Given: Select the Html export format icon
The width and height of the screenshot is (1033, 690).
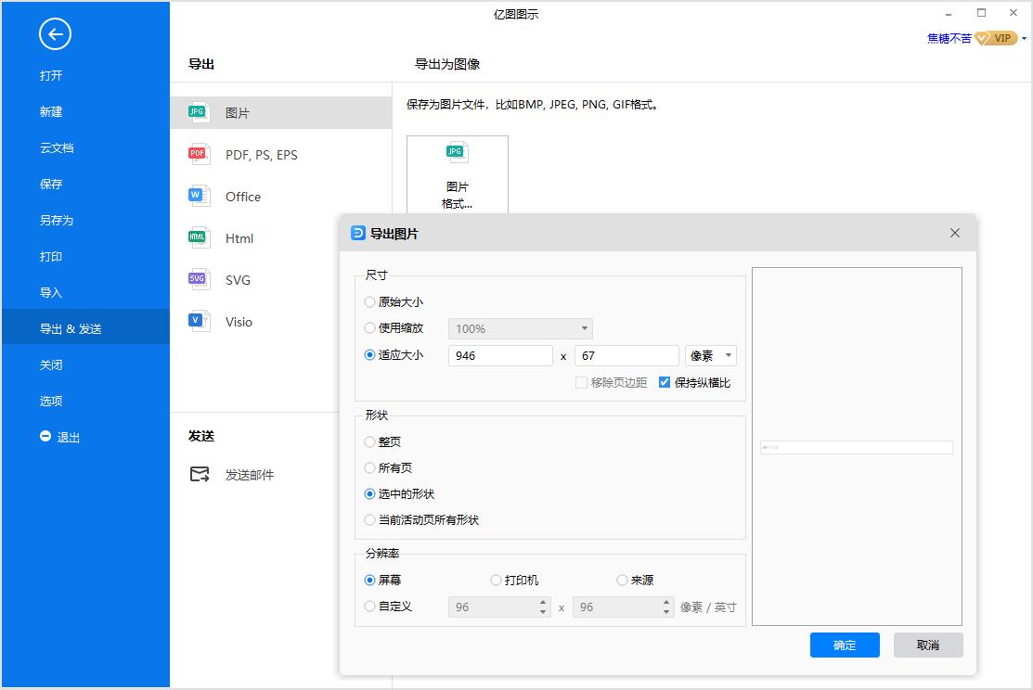Looking at the screenshot, I should click(x=198, y=236).
